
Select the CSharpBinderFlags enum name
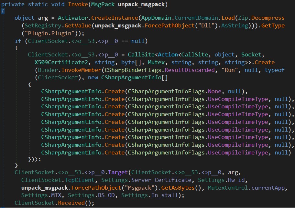click(133, 70)
